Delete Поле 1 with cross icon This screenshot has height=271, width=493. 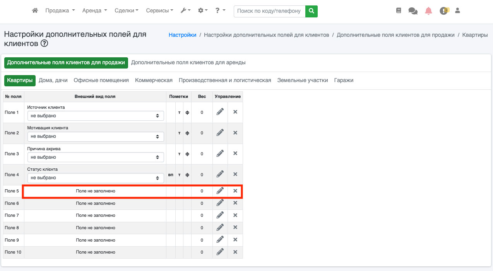(x=235, y=112)
